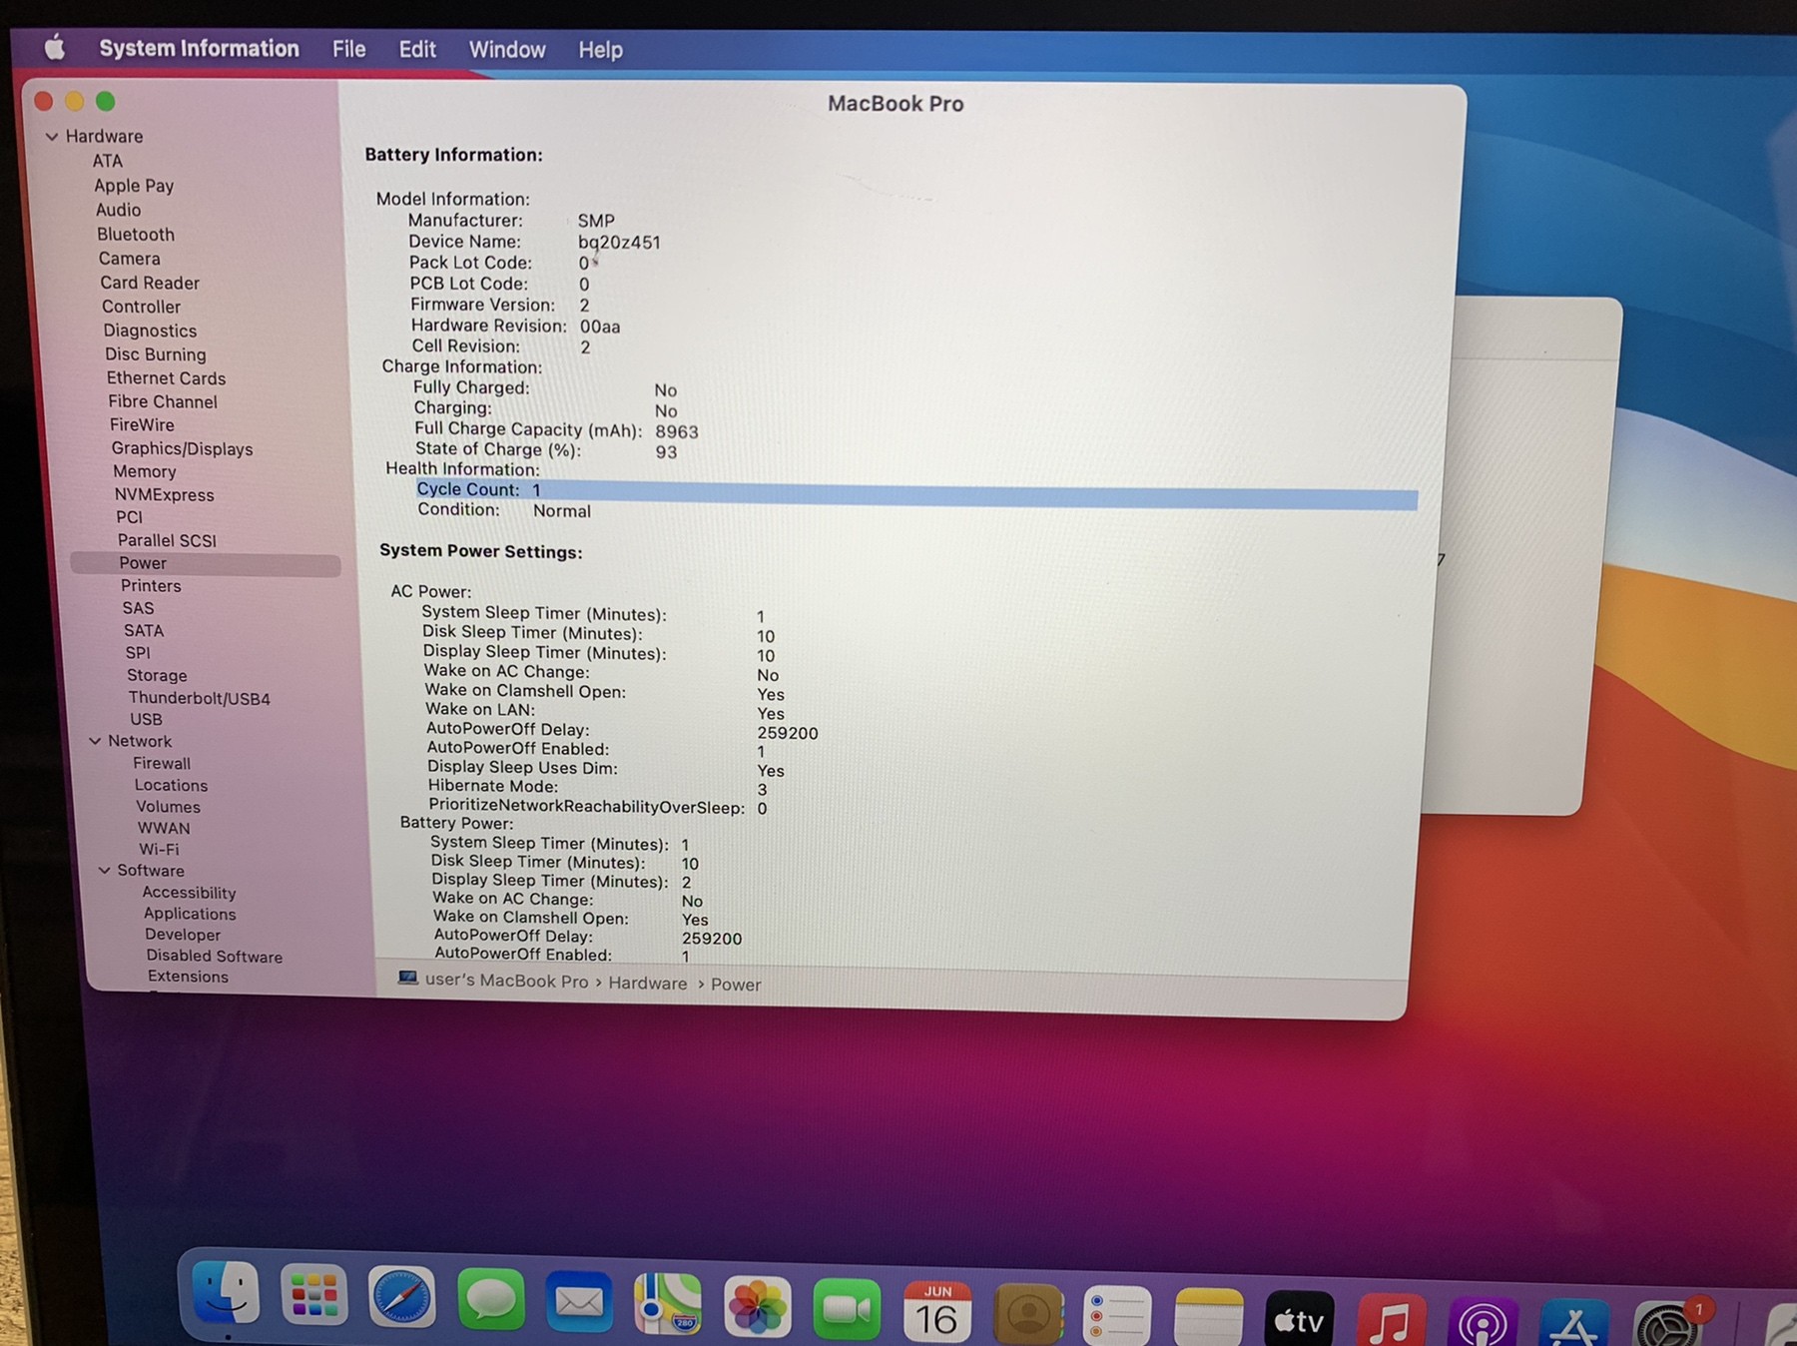The image size is (1797, 1346).
Task: Open the Window menu
Action: (x=507, y=50)
